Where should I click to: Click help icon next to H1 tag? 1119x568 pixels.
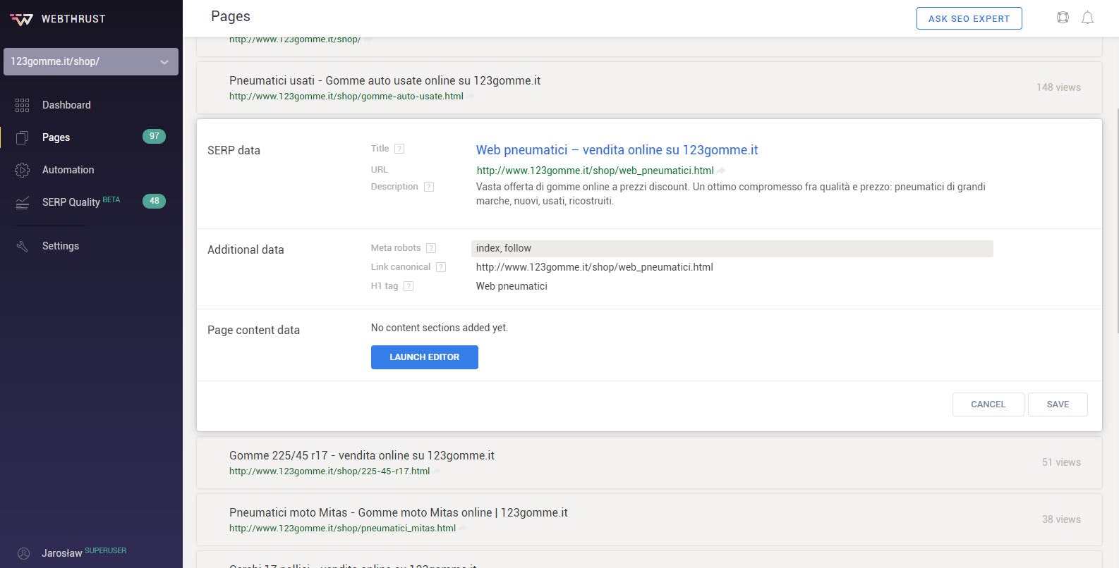[409, 286]
